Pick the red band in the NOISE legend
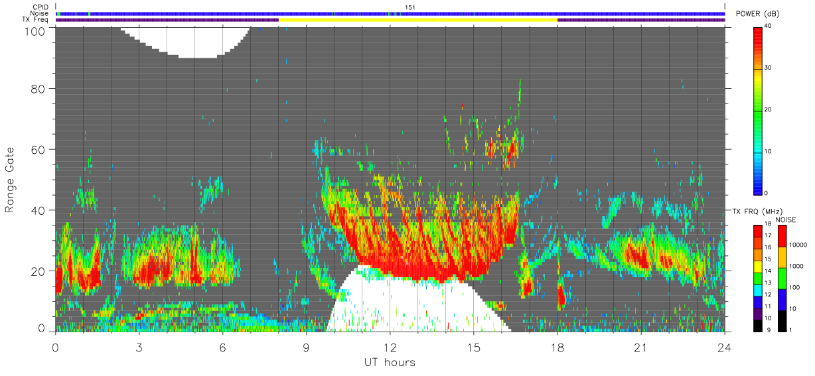 tap(782, 236)
